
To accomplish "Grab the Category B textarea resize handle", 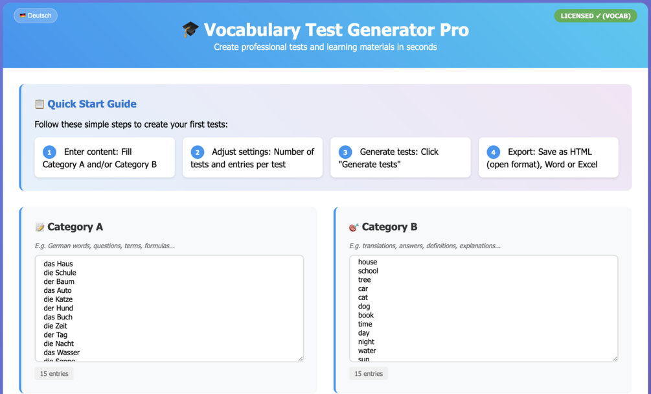I will point(614,358).
